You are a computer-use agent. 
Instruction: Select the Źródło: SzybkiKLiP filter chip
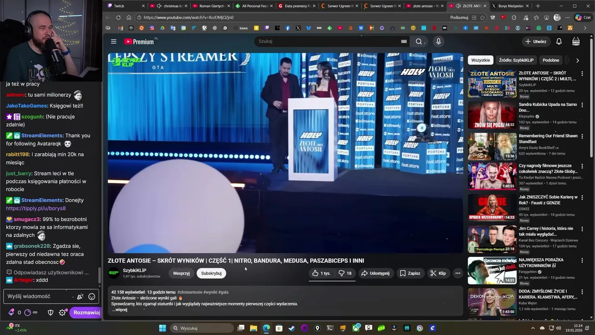tap(516, 60)
